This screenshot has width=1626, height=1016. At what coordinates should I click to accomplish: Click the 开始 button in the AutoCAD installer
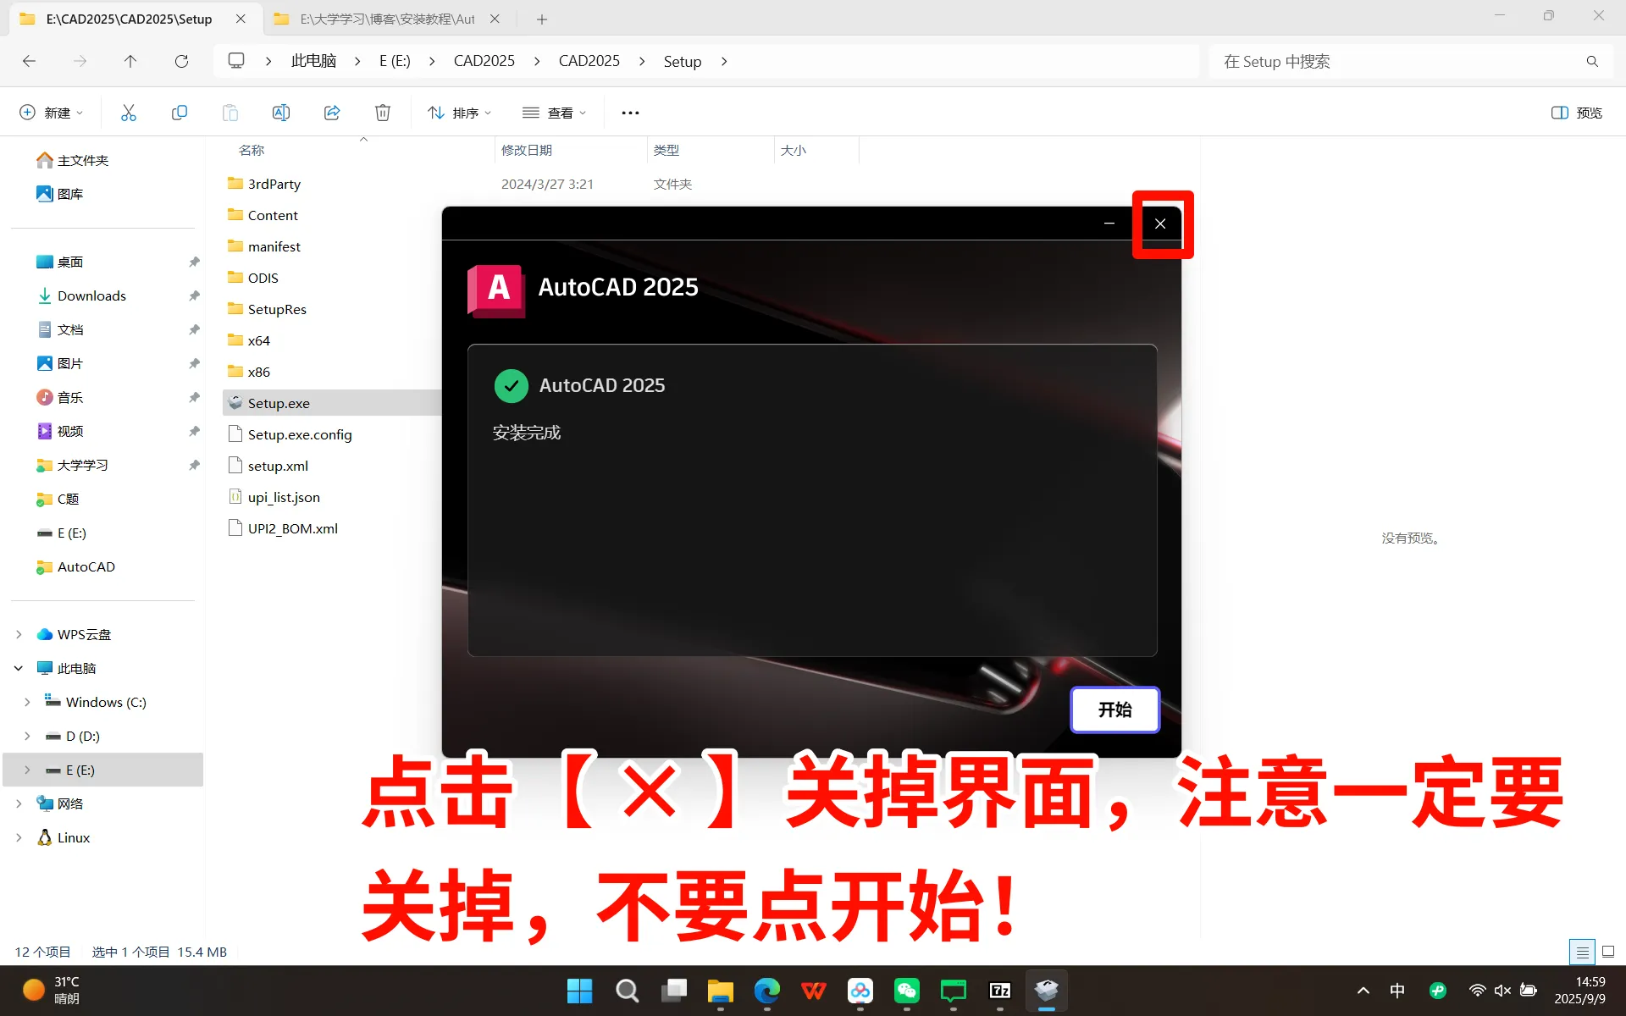[x=1114, y=710]
